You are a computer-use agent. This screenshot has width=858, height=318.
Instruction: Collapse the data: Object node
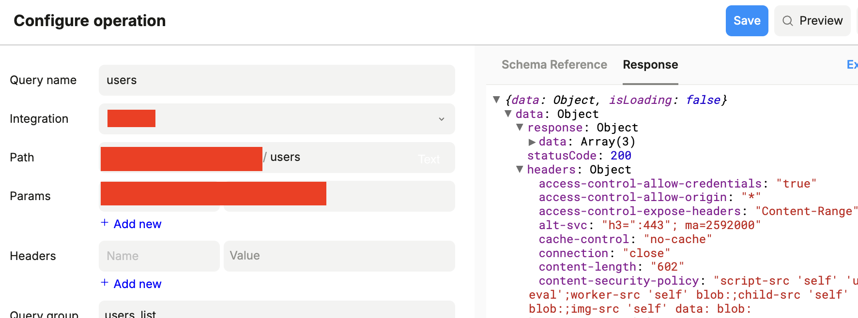tap(508, 114)
